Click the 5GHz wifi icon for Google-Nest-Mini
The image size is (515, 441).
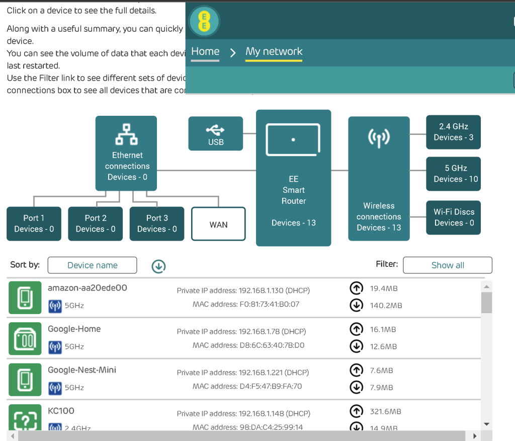pos(55,388)
